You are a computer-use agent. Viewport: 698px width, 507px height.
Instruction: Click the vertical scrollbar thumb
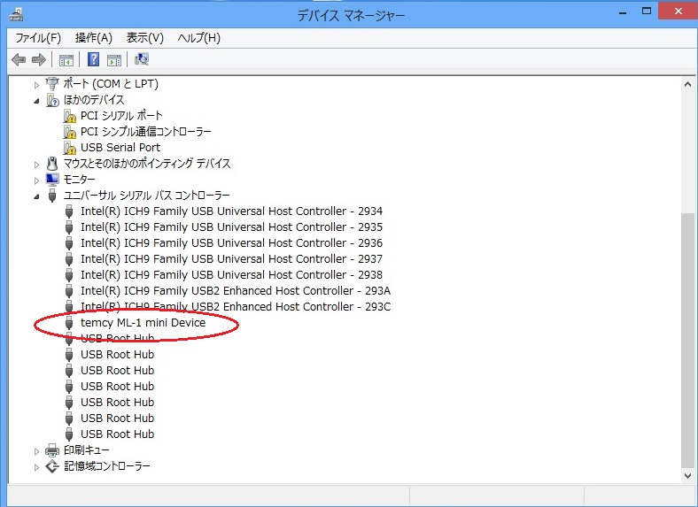click(x=687, y=341)
